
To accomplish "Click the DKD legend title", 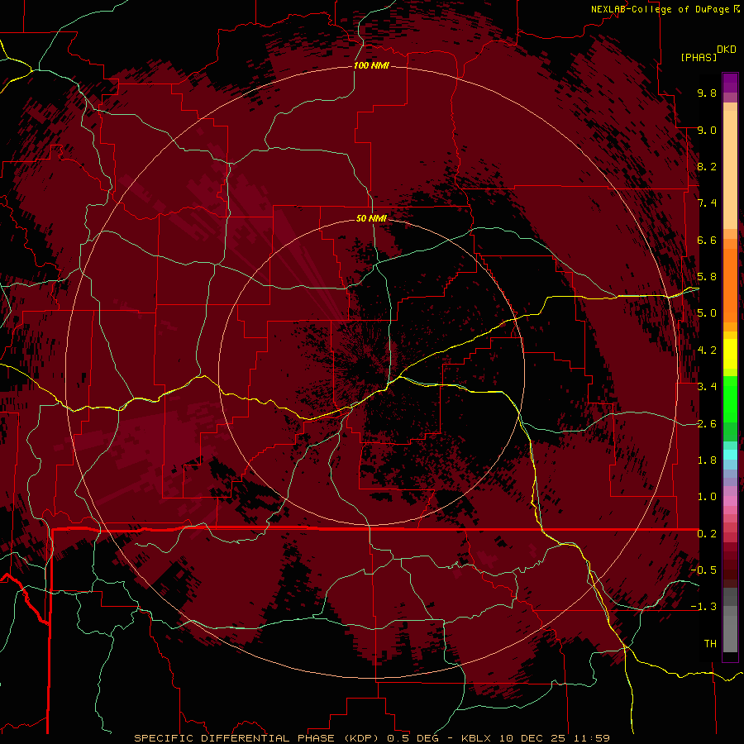I will 726,50.
